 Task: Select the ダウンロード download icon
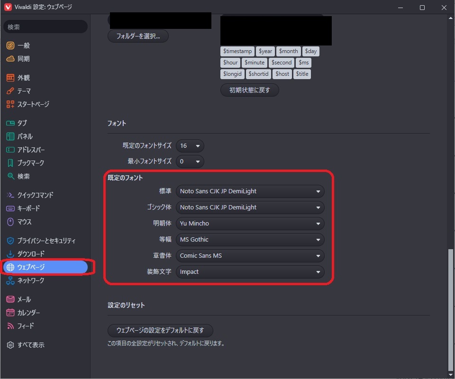click(10, 254)
